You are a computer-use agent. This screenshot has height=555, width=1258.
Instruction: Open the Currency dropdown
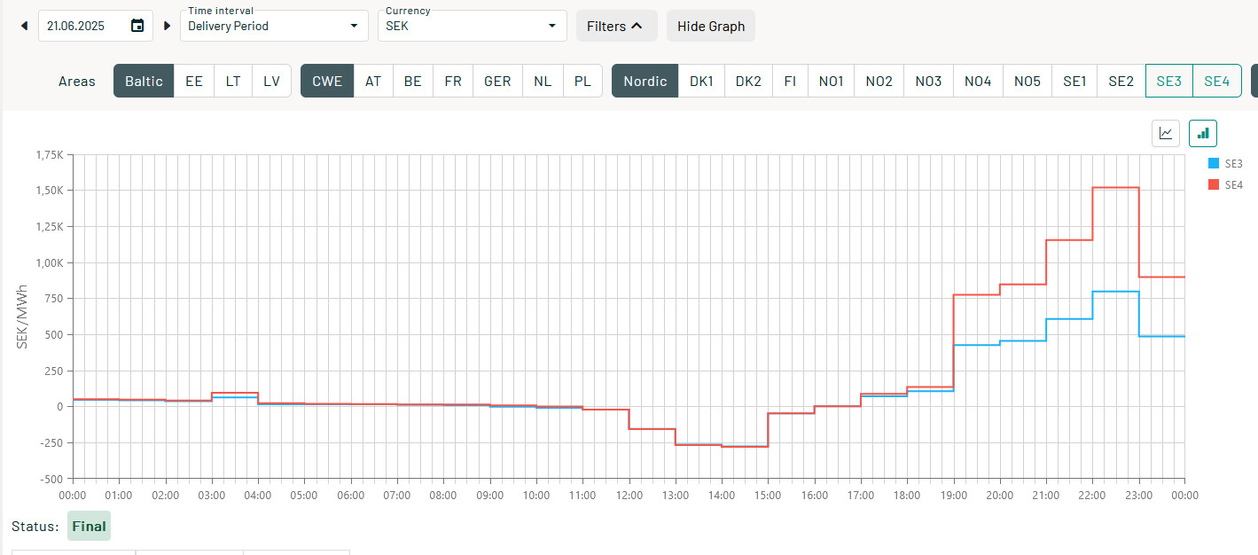tap(473, 26)
